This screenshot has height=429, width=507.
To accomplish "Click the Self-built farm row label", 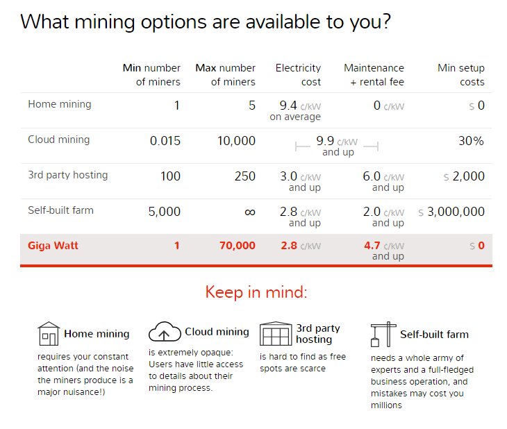I will click(61, 210).
